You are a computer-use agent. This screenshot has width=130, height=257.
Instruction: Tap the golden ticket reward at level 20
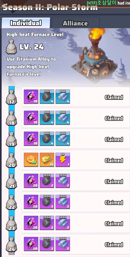pyautogui.click(x=47, y=160)
